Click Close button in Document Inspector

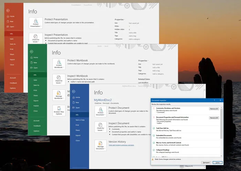point(218,162)
